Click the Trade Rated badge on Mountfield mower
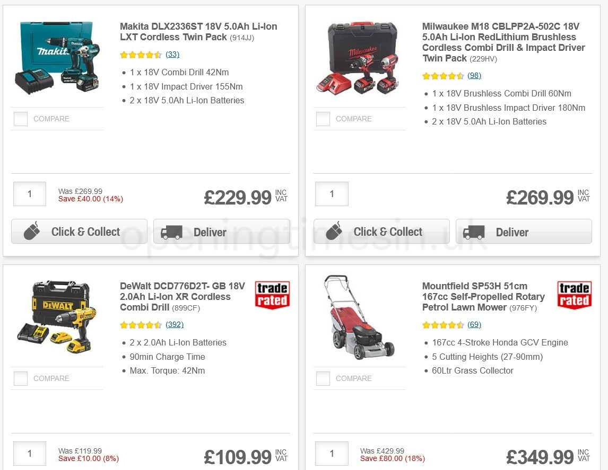The width and height of the screenshot is (608, 470). coord(575,295)
